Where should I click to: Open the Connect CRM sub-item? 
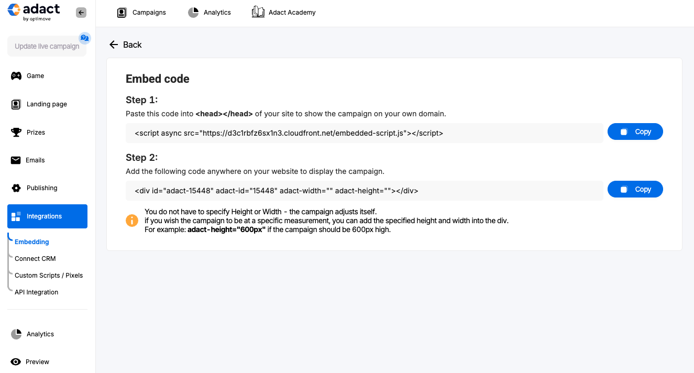pos(35,259)
